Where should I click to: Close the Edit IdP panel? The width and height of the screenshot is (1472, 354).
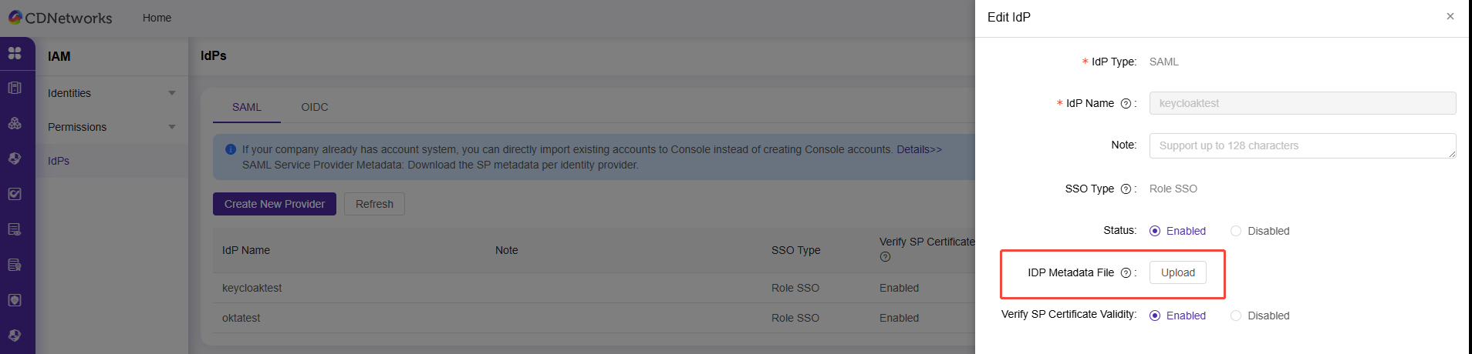(1450, 16)
